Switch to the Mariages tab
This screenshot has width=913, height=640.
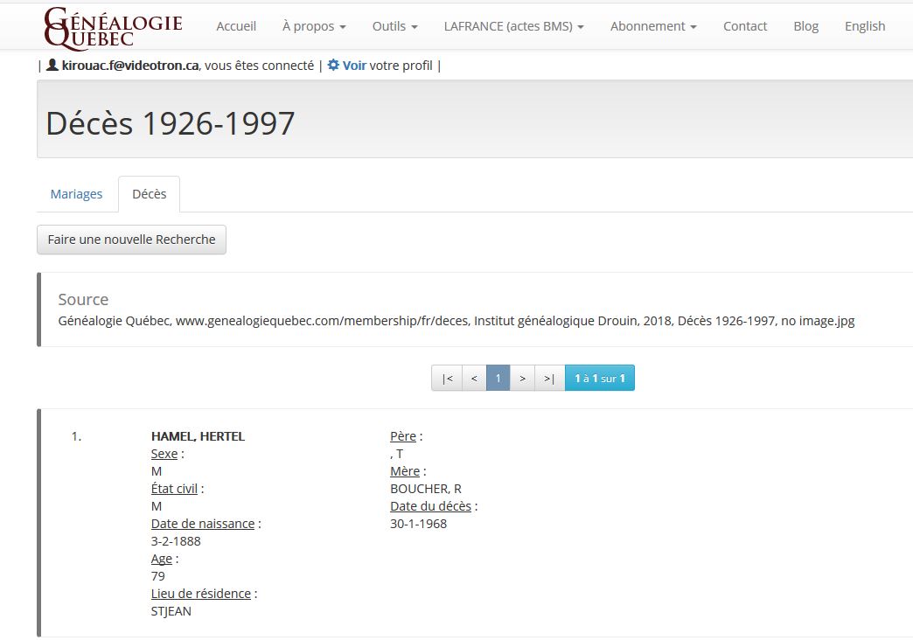pyautogui.click(x=76, y=194)
